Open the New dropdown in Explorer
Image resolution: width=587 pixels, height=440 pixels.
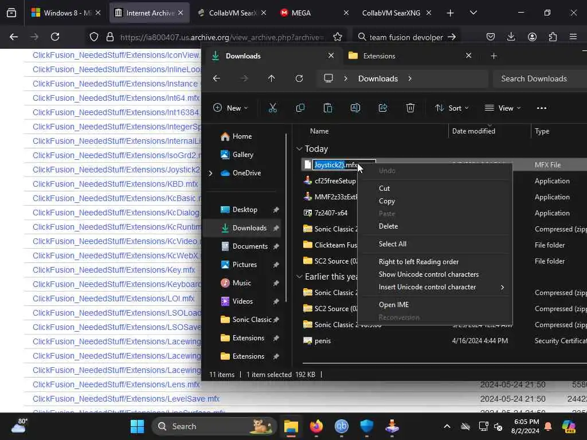click(230, 108)
